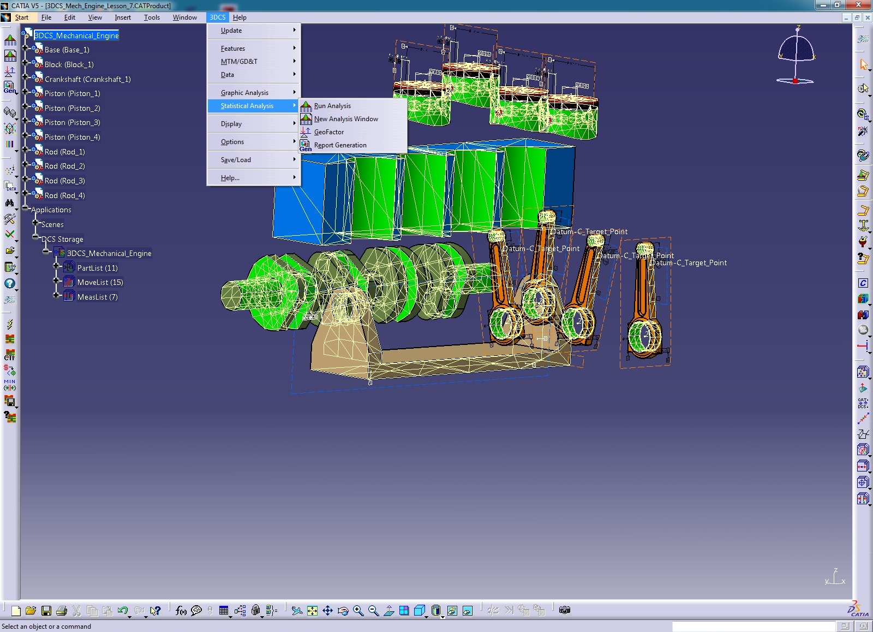This screenshot has width=873, height=632.
Task: Open the Save/Load submenu
Action: [254, 160]
